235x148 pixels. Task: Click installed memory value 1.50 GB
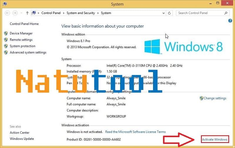[x=112, y=71]
